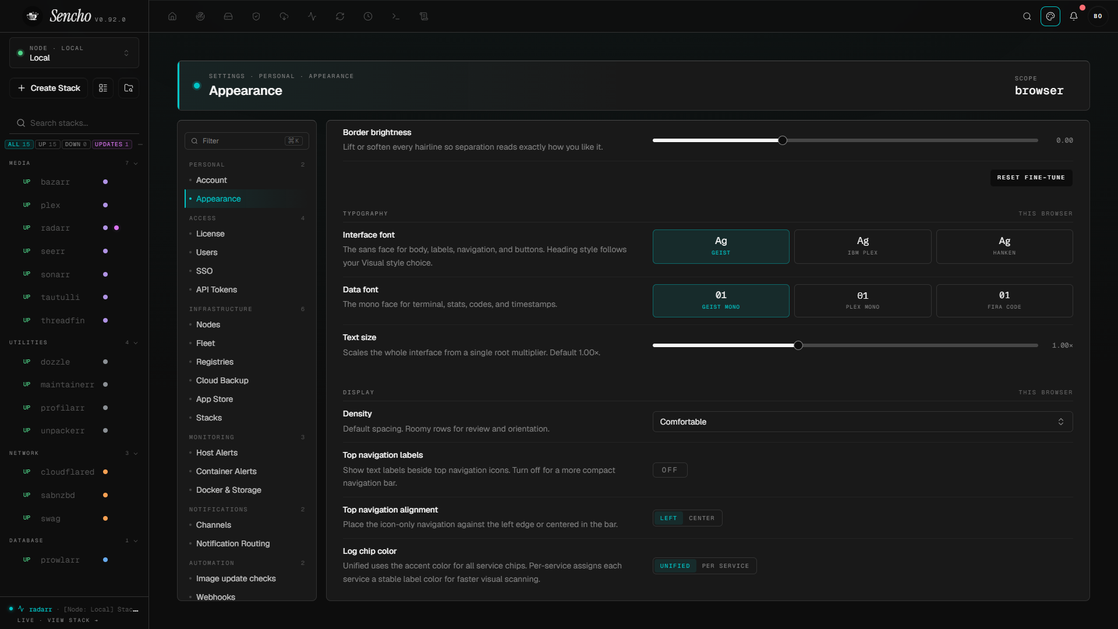Image resolution: width=1118 pixels, height=629 pixels.
Task: Select UNIFIED log chip color
Action: (x=675, y=566)
